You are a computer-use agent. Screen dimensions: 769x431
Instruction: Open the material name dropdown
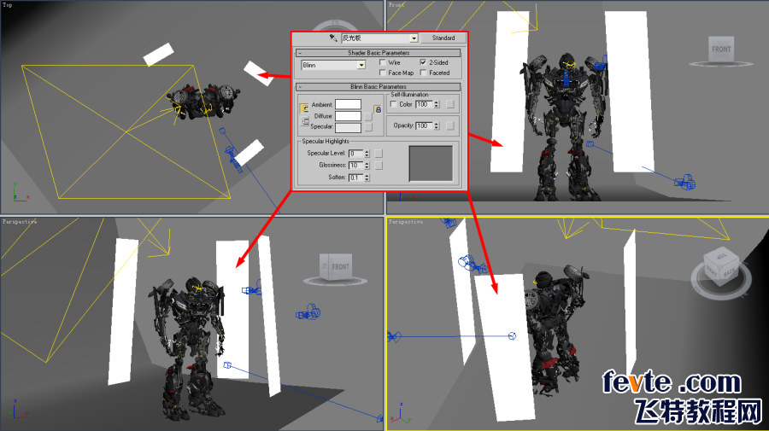414,38
